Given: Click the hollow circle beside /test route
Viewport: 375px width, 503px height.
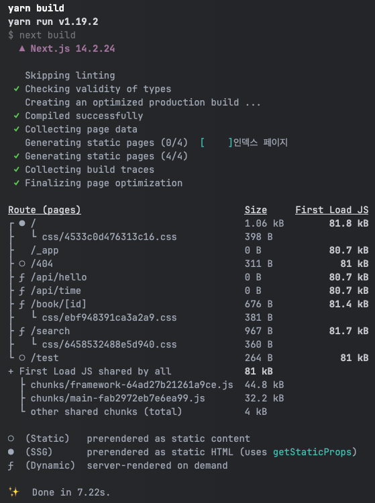Looking at the screenshot, I should pyautogui.click(x=22, y=358).
